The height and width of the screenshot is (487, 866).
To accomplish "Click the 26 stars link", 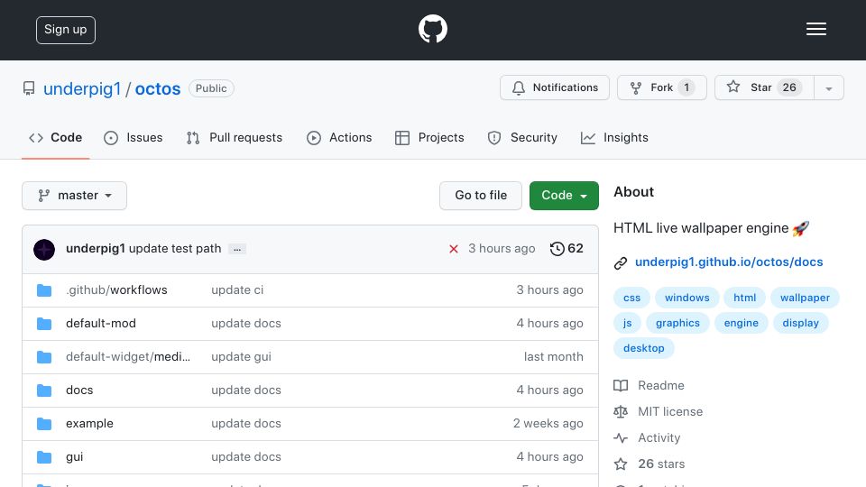I will click(x=661, y=464).
